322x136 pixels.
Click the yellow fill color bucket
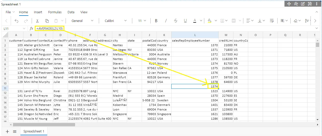[x=209, y=21]
